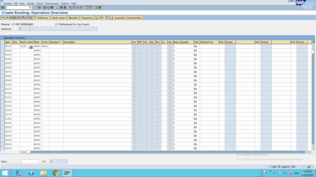Click the horizontal scrollbar thumb of operation table
Viewport: 316px width, 177px height.
29,152
